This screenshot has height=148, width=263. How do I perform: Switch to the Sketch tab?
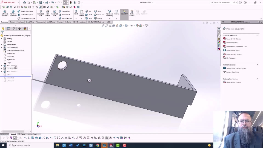coord(12,22)
